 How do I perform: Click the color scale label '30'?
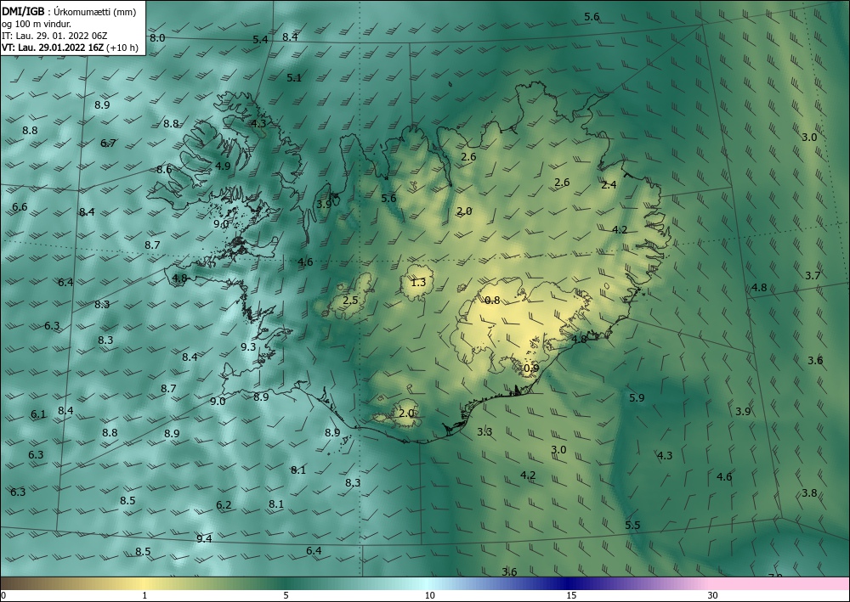[713, 596]
